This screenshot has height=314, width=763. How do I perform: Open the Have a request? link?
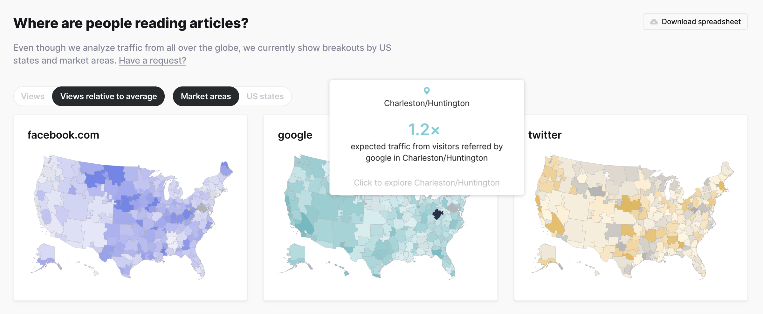152,60
